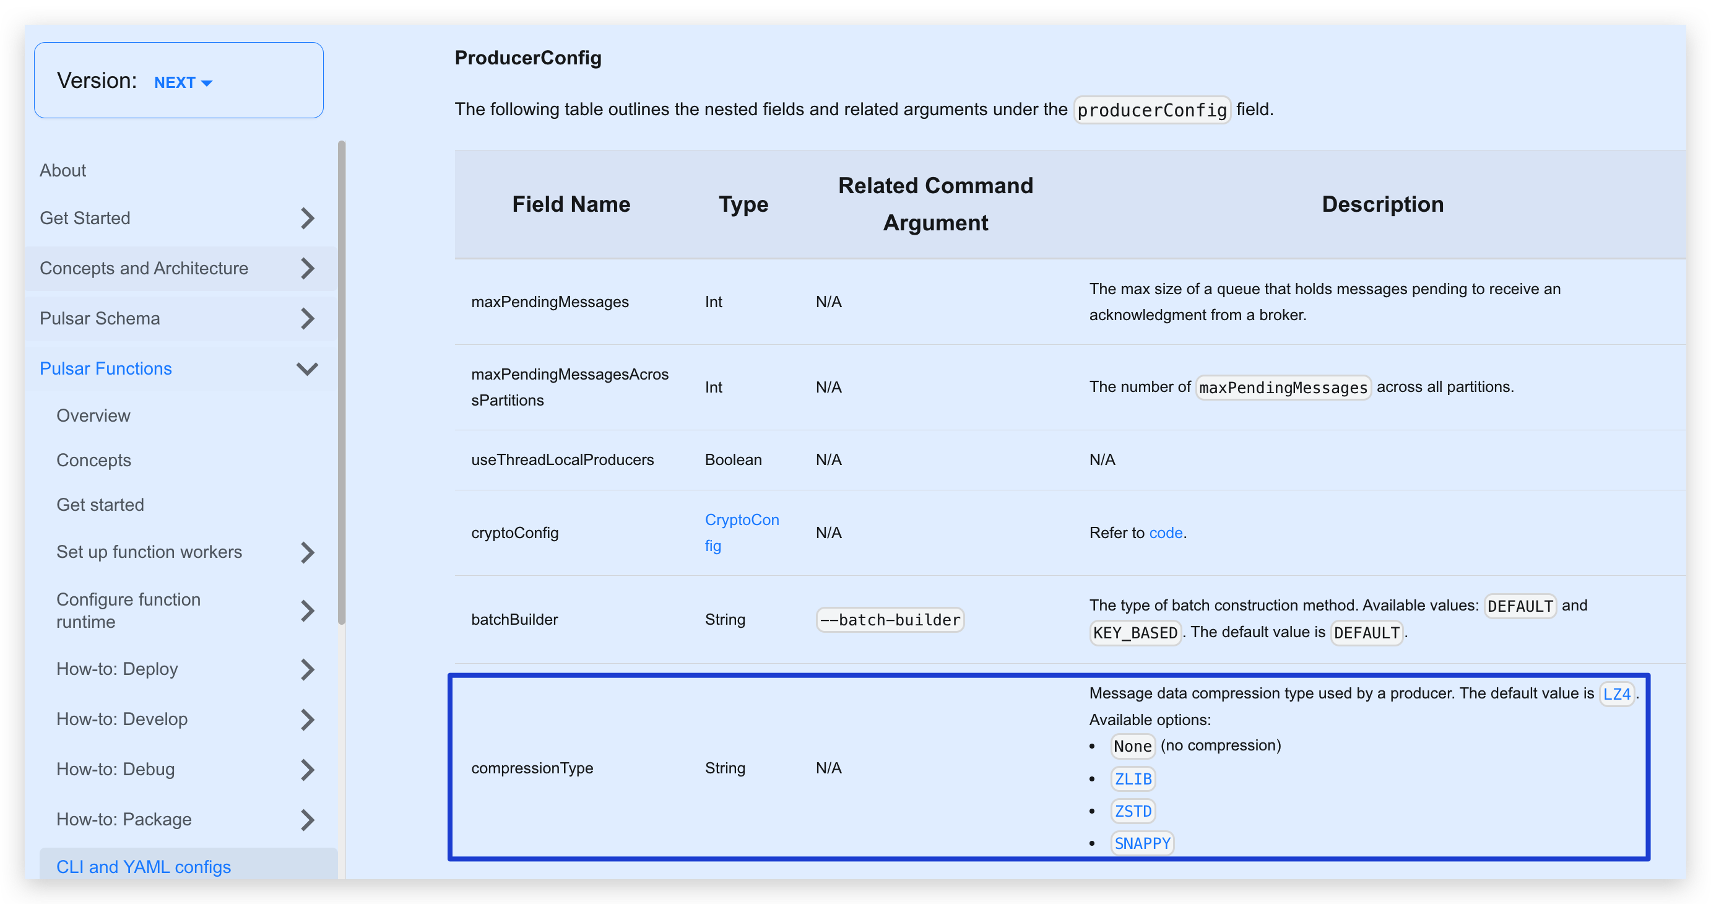Click the Description column header
This screenshot has height=904, width=1711.
pos(1383,204)
